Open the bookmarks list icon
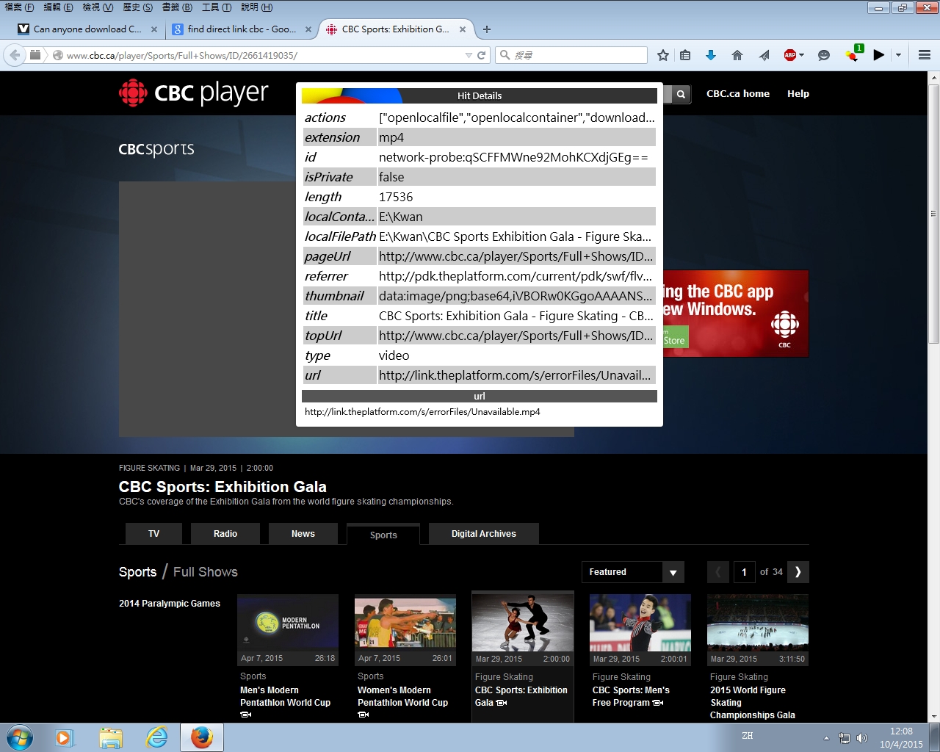The image size is (940, 752). pyautogui.click(x=685, y=55)
